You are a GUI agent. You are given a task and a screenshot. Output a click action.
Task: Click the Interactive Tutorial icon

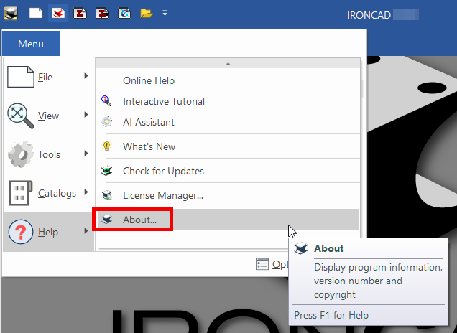coord(106,101)
